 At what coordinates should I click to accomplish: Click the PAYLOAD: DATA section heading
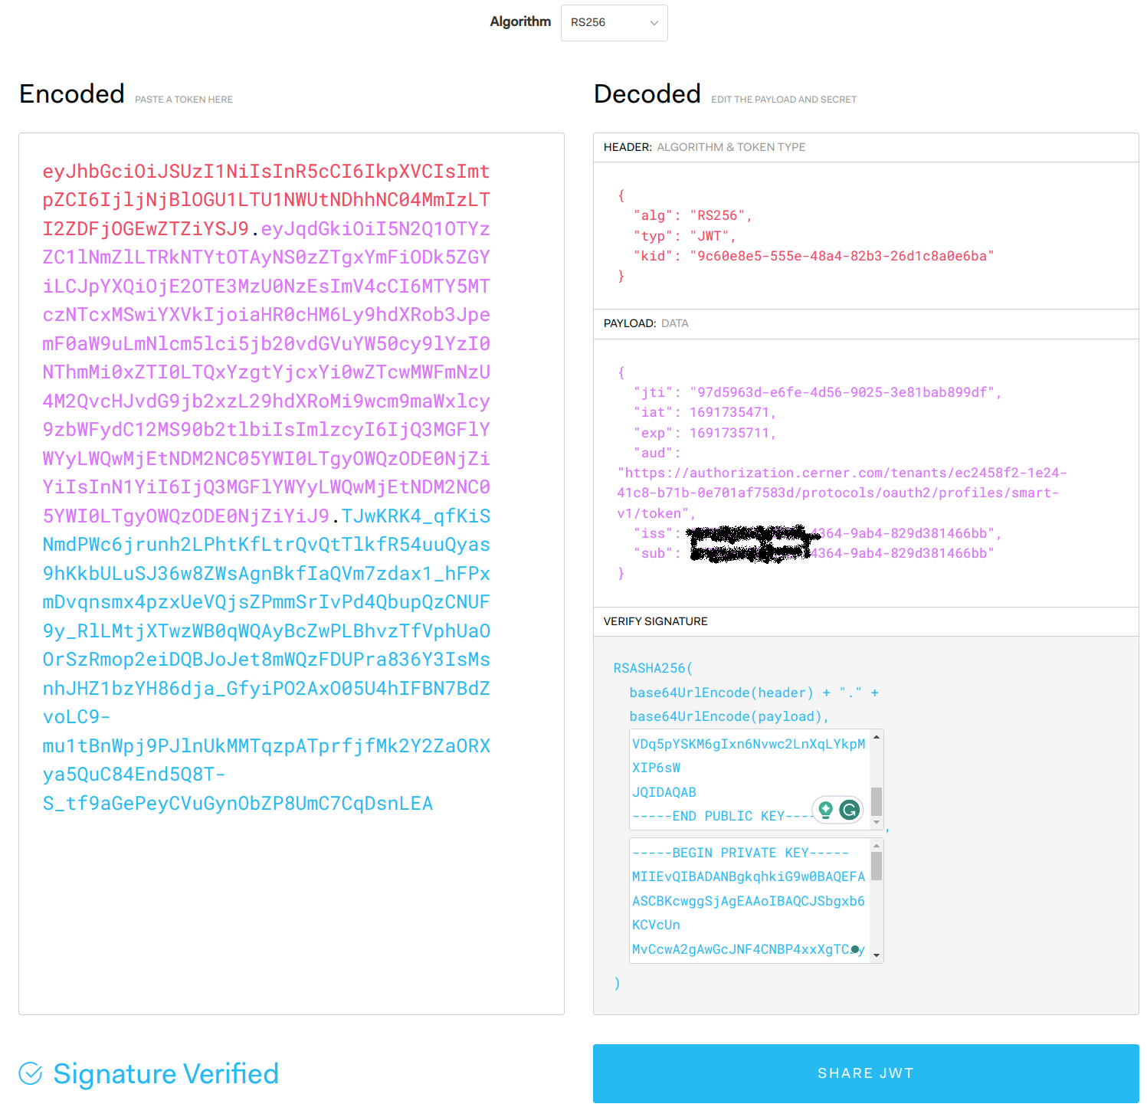(x=646, y=323)
